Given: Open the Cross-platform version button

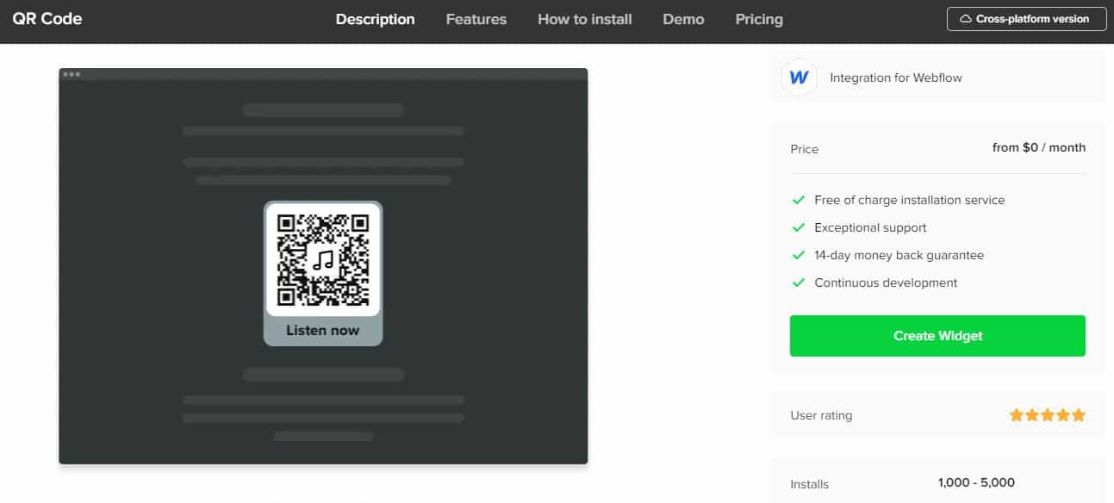Looking at the screenshot, I should tap(1026, 19).
